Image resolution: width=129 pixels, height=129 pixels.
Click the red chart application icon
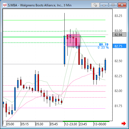pos(5,5)
